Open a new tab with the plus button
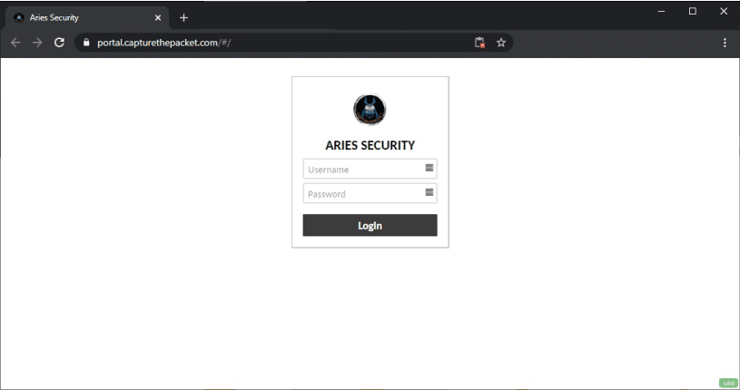The image size is (740, 390). [x=183, y=18]
